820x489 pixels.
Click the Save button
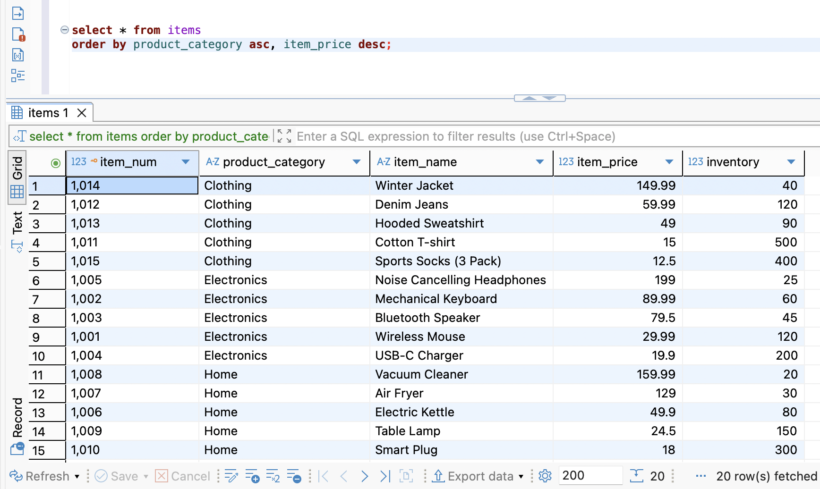pyautogui.click(x=116, y=476)
